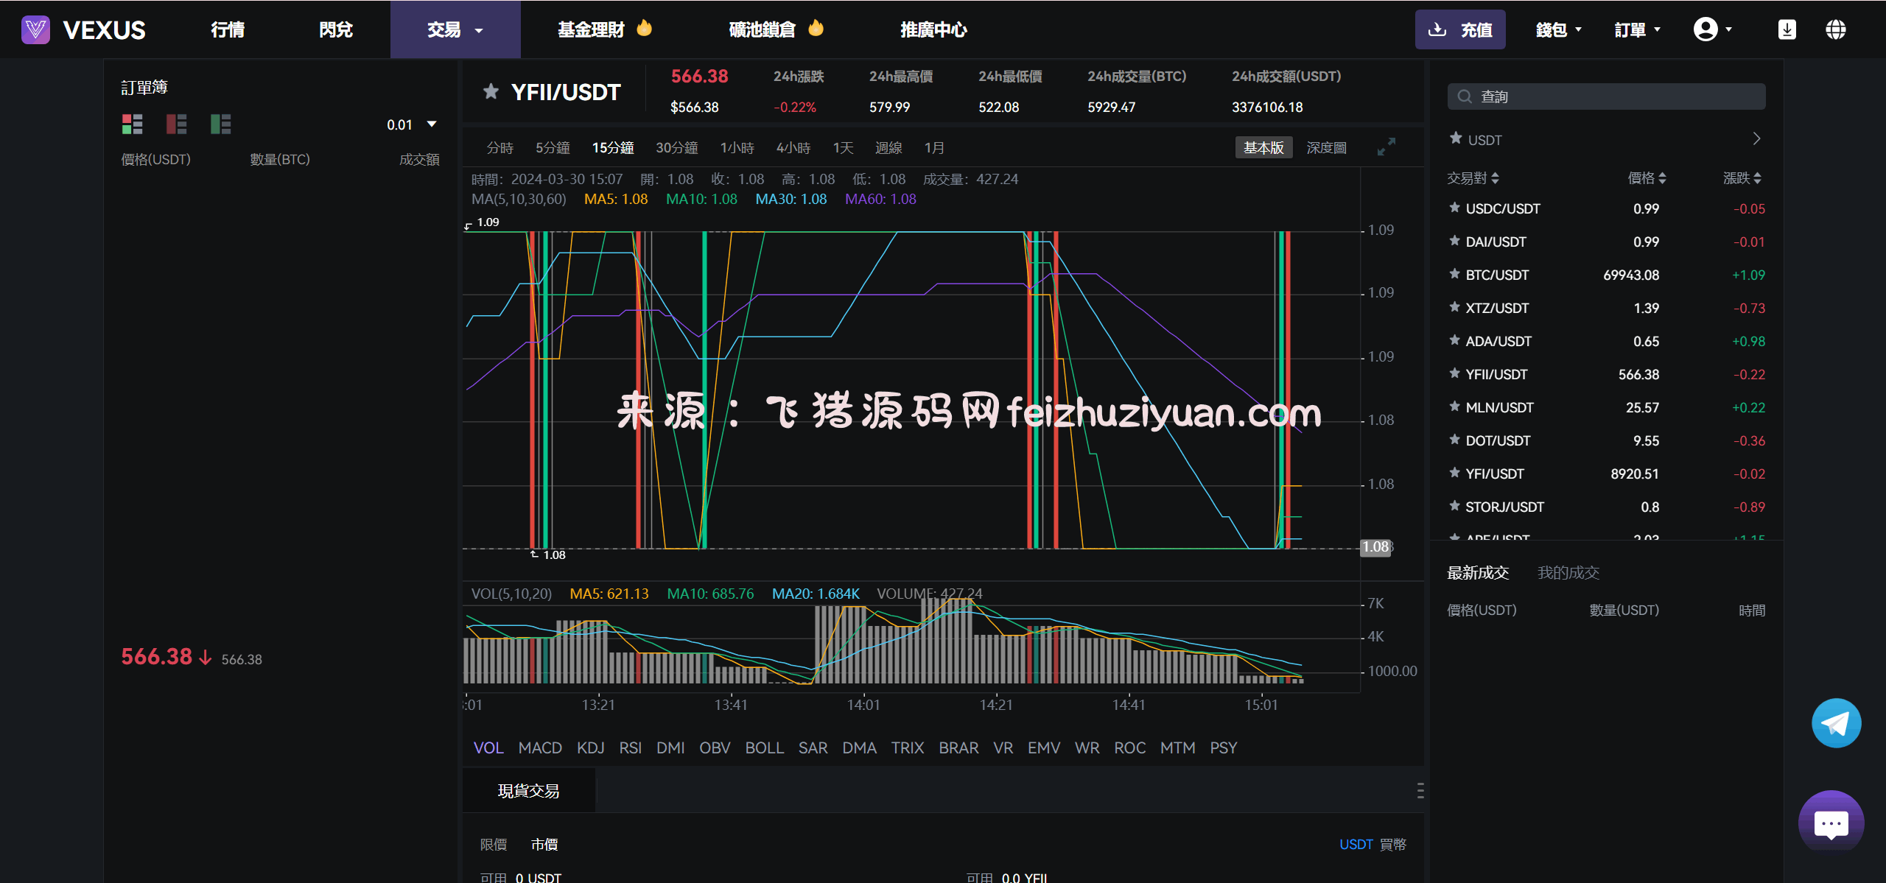Sort pairs by price column

tap(1647, 178)
